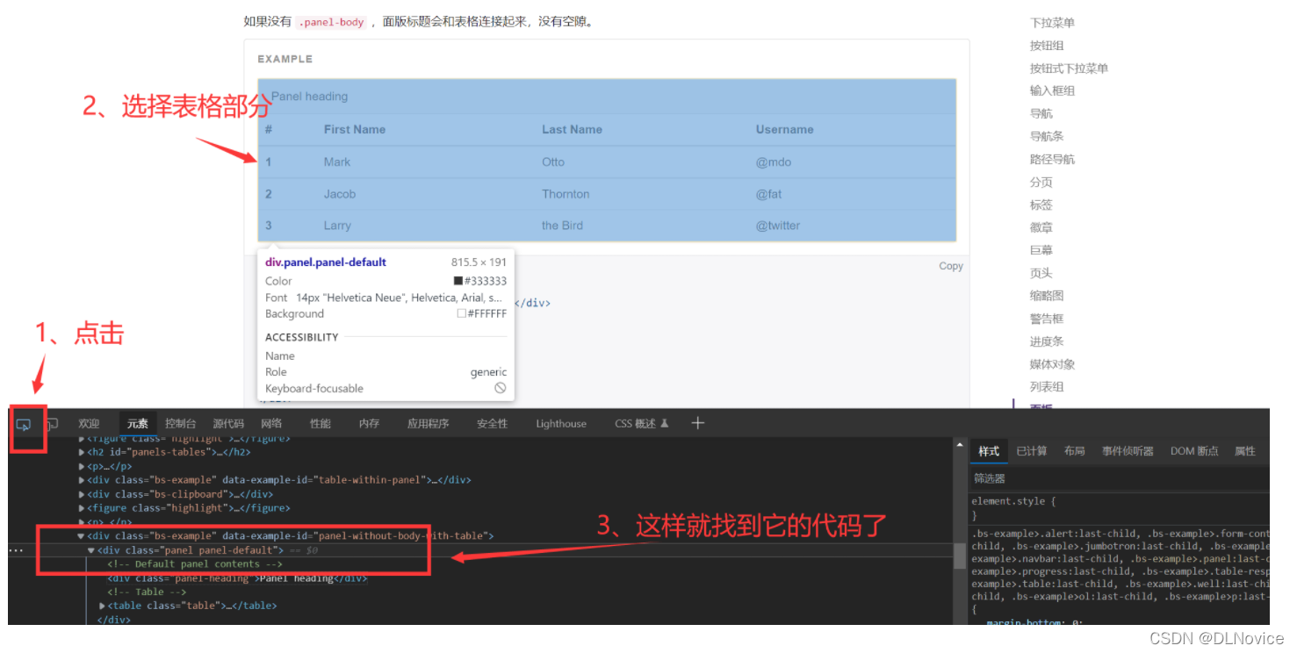Go to 徽章 section
This screenshot has width=1297, height=653.
[1041, 227]
